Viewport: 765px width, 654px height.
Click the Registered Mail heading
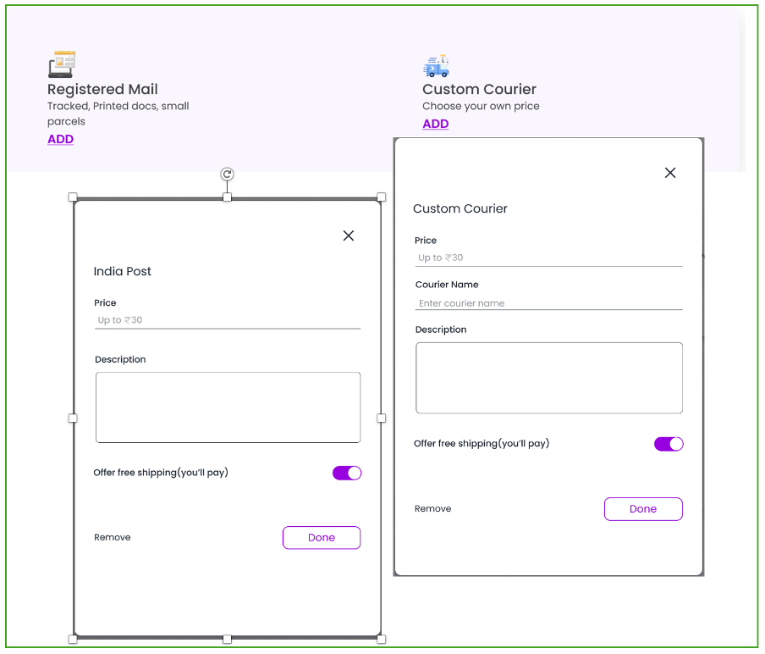pos(102,90)
